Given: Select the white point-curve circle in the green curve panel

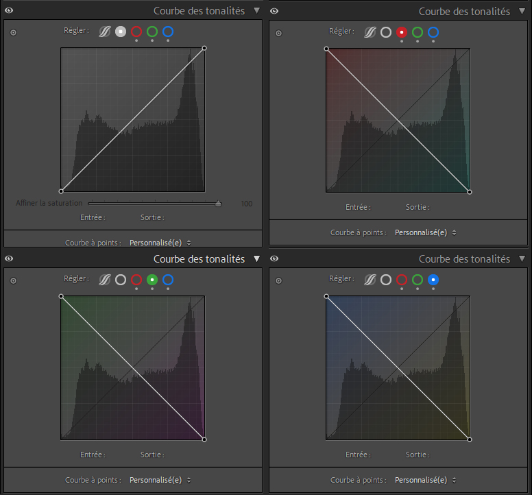Looking at the screenshot, I should (x=121, y=280).
